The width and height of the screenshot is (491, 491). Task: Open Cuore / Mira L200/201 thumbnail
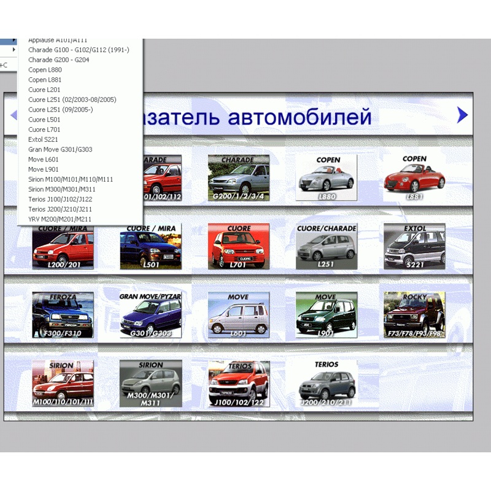point(63,247)
